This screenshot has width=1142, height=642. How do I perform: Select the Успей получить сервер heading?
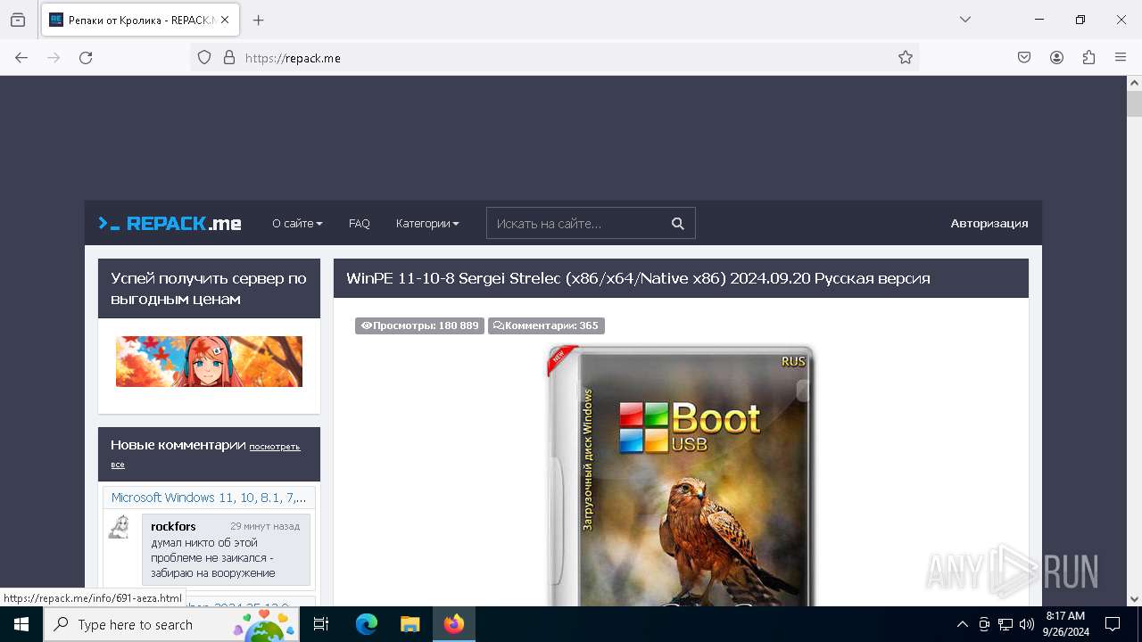tap(209, 288)
